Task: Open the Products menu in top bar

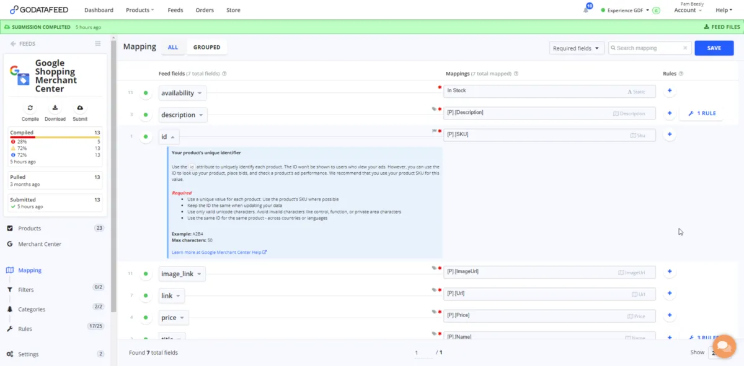Action: (140, 10)
